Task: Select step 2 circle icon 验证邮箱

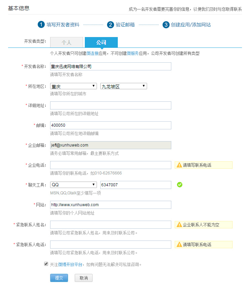Action: [110, 25]
